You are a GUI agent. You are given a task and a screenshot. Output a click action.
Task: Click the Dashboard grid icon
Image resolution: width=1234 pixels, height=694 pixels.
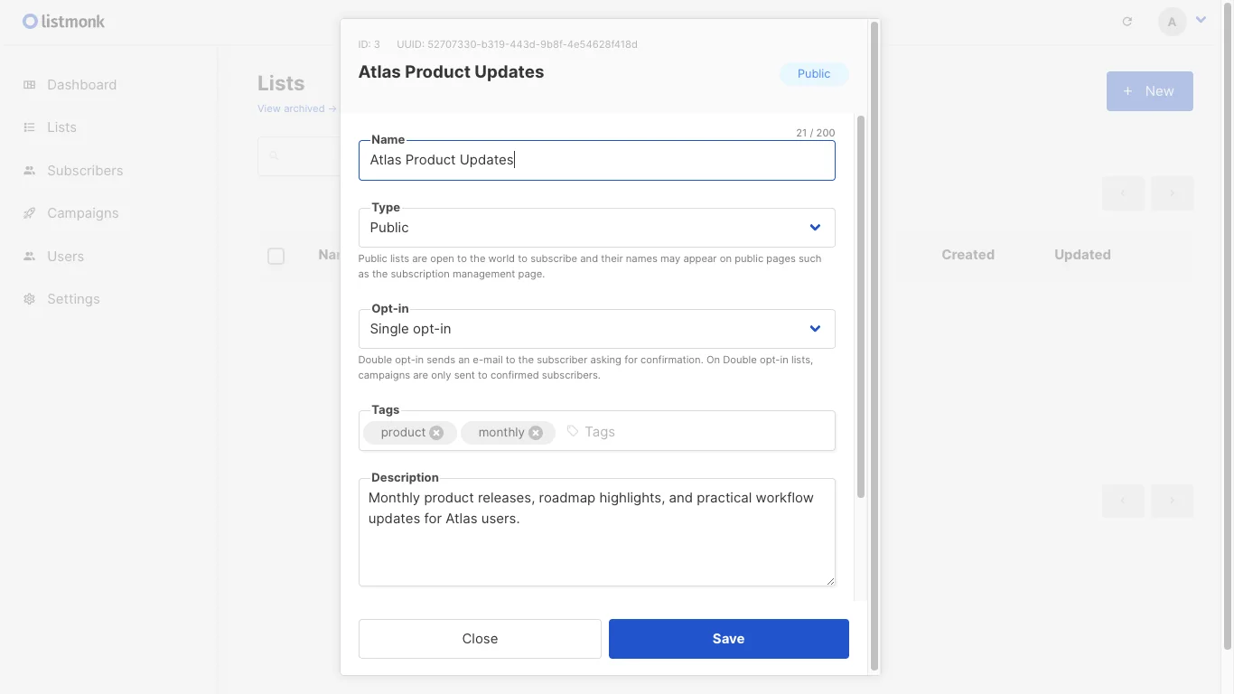pos(30,85)
